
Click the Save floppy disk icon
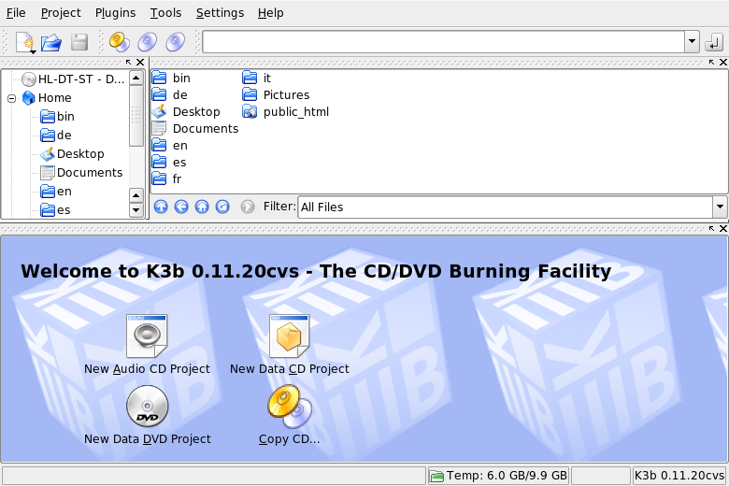79,42
